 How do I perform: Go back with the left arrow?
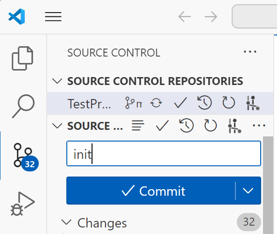[185, 17]
